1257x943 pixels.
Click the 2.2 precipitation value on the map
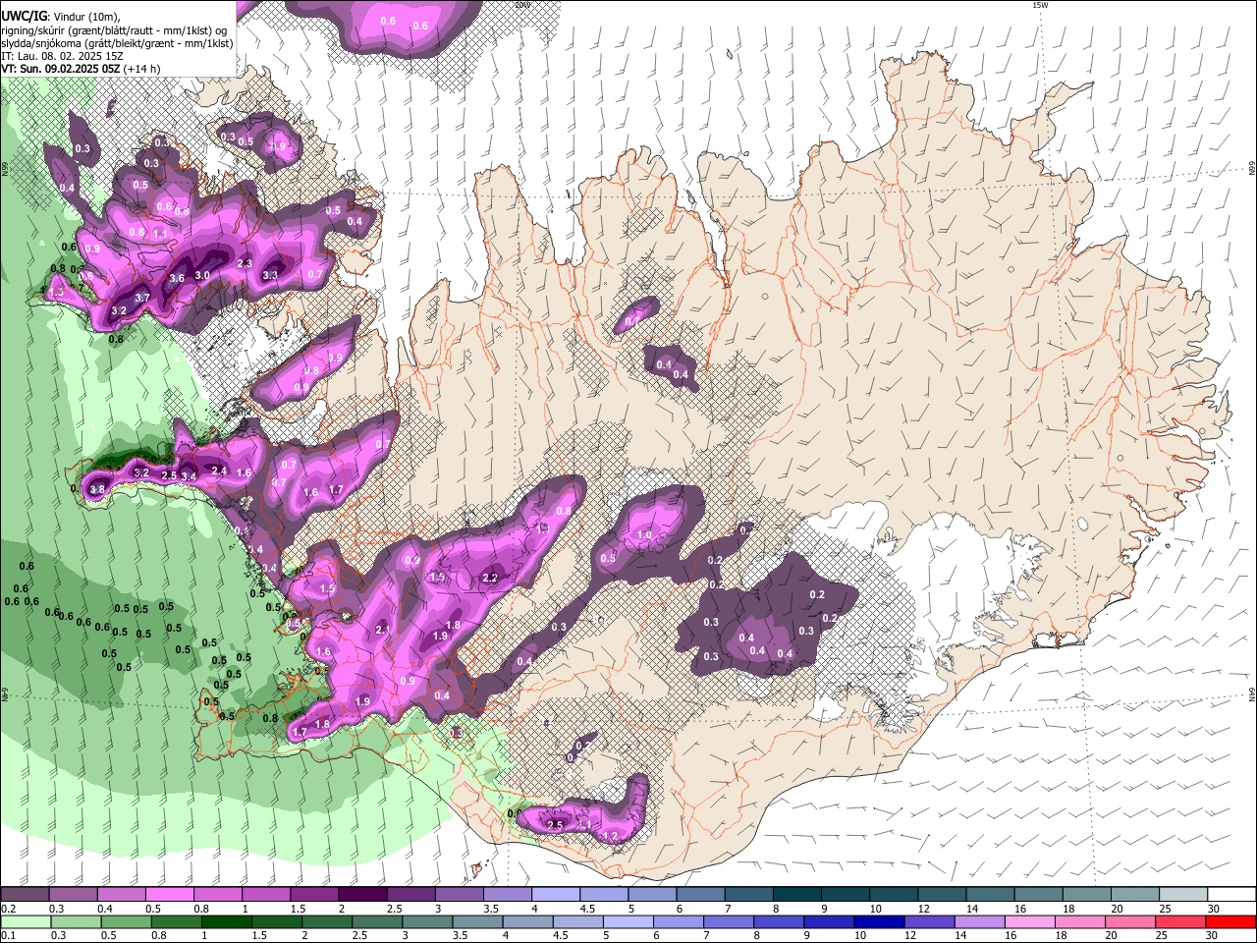pyautogui.click(x=490, y=578)
